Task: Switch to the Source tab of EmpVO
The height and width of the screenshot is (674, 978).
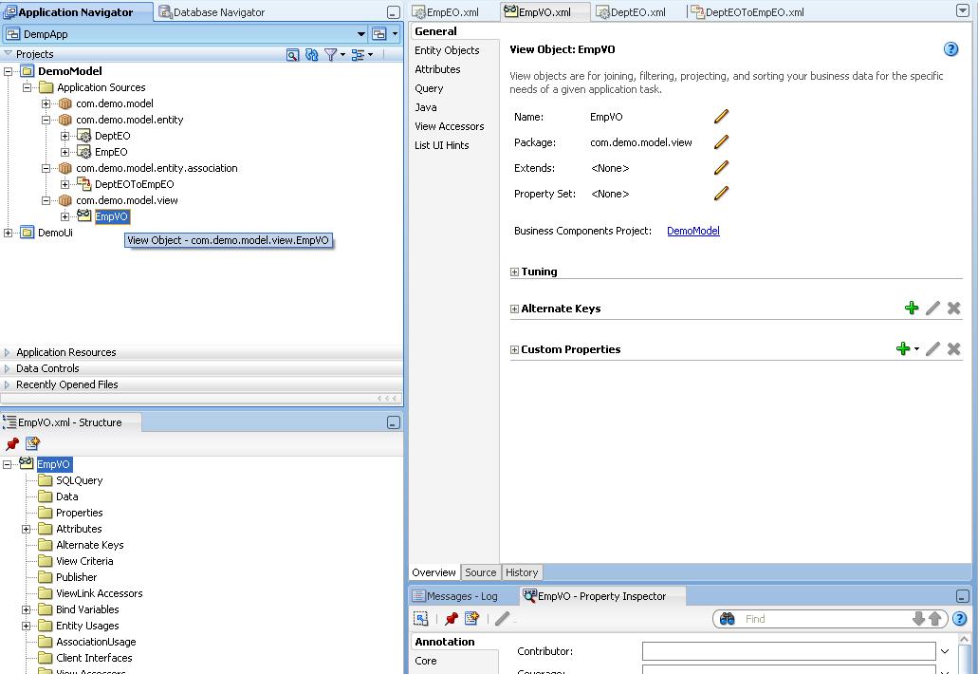Action: 480,571
